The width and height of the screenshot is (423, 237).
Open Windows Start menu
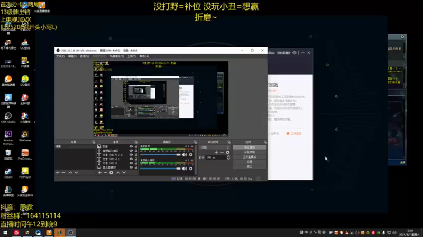click(x=5, y=233)
